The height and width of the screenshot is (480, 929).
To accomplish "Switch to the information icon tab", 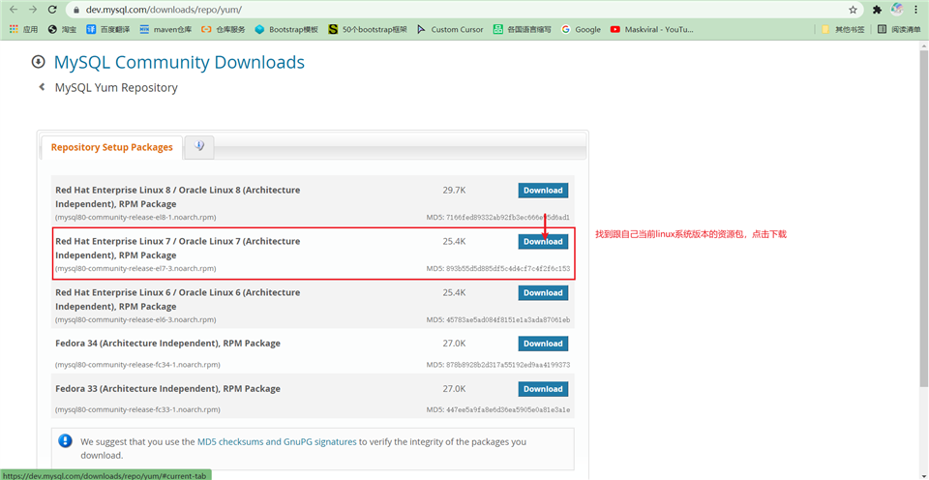I will (x=199, y=146).
